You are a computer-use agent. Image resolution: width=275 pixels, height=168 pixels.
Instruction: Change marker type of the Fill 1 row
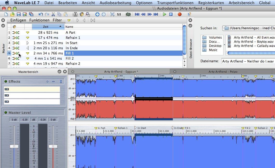(28, 53)
